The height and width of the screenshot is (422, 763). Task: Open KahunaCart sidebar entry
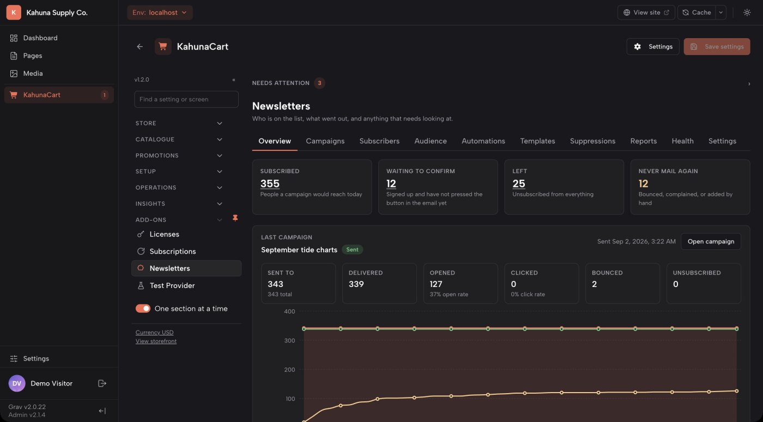tap(59, 95)
